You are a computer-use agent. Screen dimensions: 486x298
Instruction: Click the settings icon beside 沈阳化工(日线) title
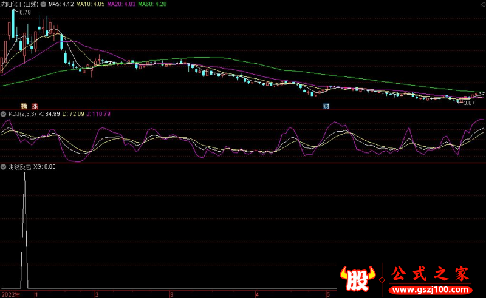[43, 4]
